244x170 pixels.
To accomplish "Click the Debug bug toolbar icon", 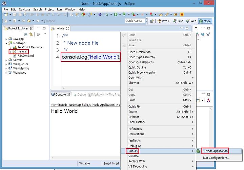I will (107, 15).
